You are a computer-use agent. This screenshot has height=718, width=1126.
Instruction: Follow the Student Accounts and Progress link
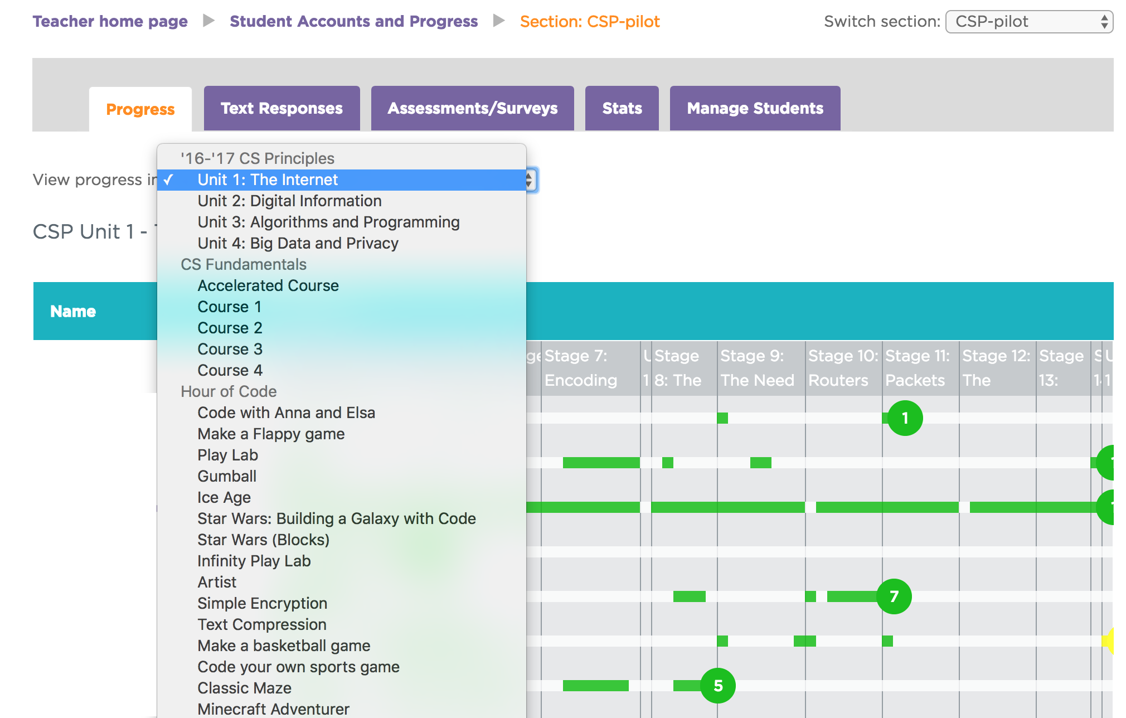pos(353,21)
